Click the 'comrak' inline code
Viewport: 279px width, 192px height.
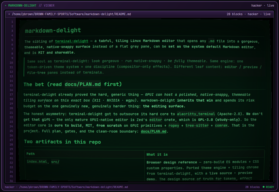tap(221, 126)
